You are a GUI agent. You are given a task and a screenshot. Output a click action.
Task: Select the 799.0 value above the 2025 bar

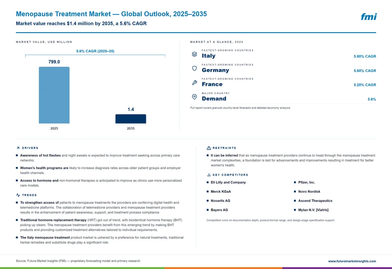click(54, 62)
